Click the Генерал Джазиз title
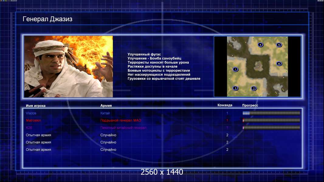The height and width of the screenshot is (182, 324). click(47, 19)
